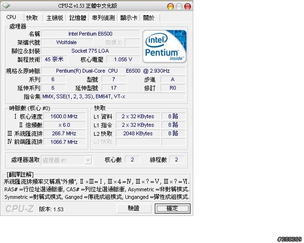The height and width of the screenshot is (243, 304).
Task: Click the L1 資料 2 x 32 KBytes value
Action: tap(138, 116)
